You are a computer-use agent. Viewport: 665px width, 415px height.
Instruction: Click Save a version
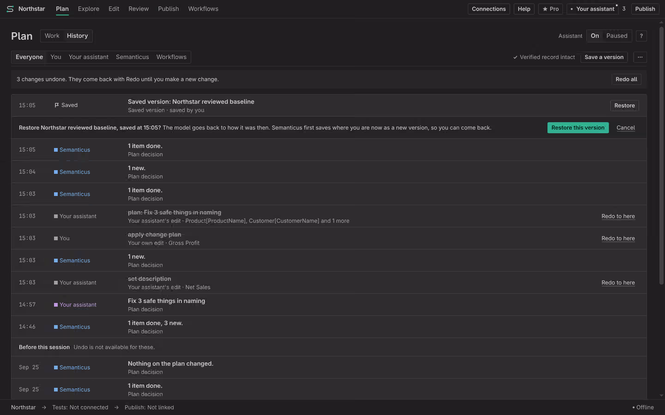pyautogui.click(x=604, y=57)
